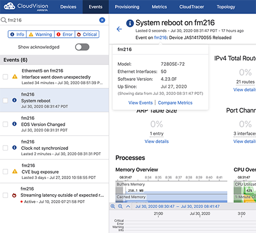Click critical icon on Streaming latency event
Image resolution: width=256 pixels, height=233 pixels.
[14, 195]
